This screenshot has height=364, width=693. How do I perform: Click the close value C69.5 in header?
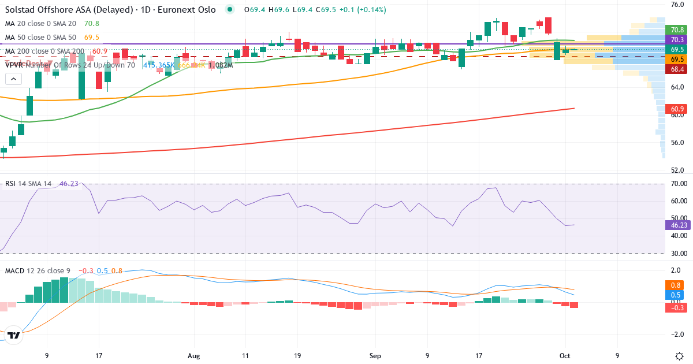[326, 10]
